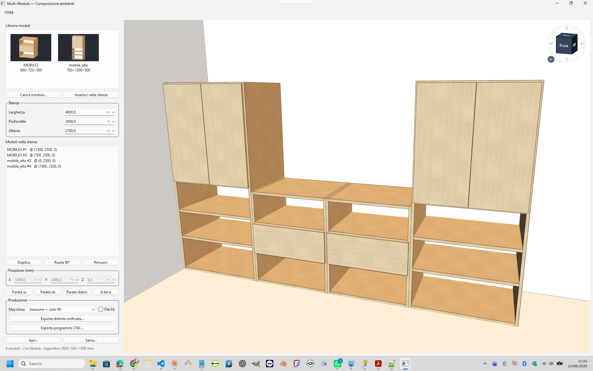Click Parete dx alignment button

tap(48, 292)
